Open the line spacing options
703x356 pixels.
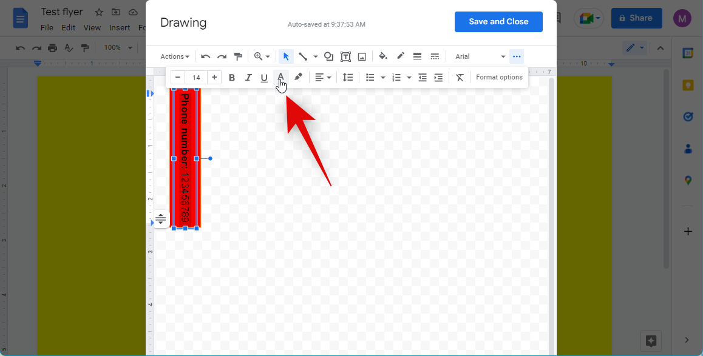(x=348, y=77)
